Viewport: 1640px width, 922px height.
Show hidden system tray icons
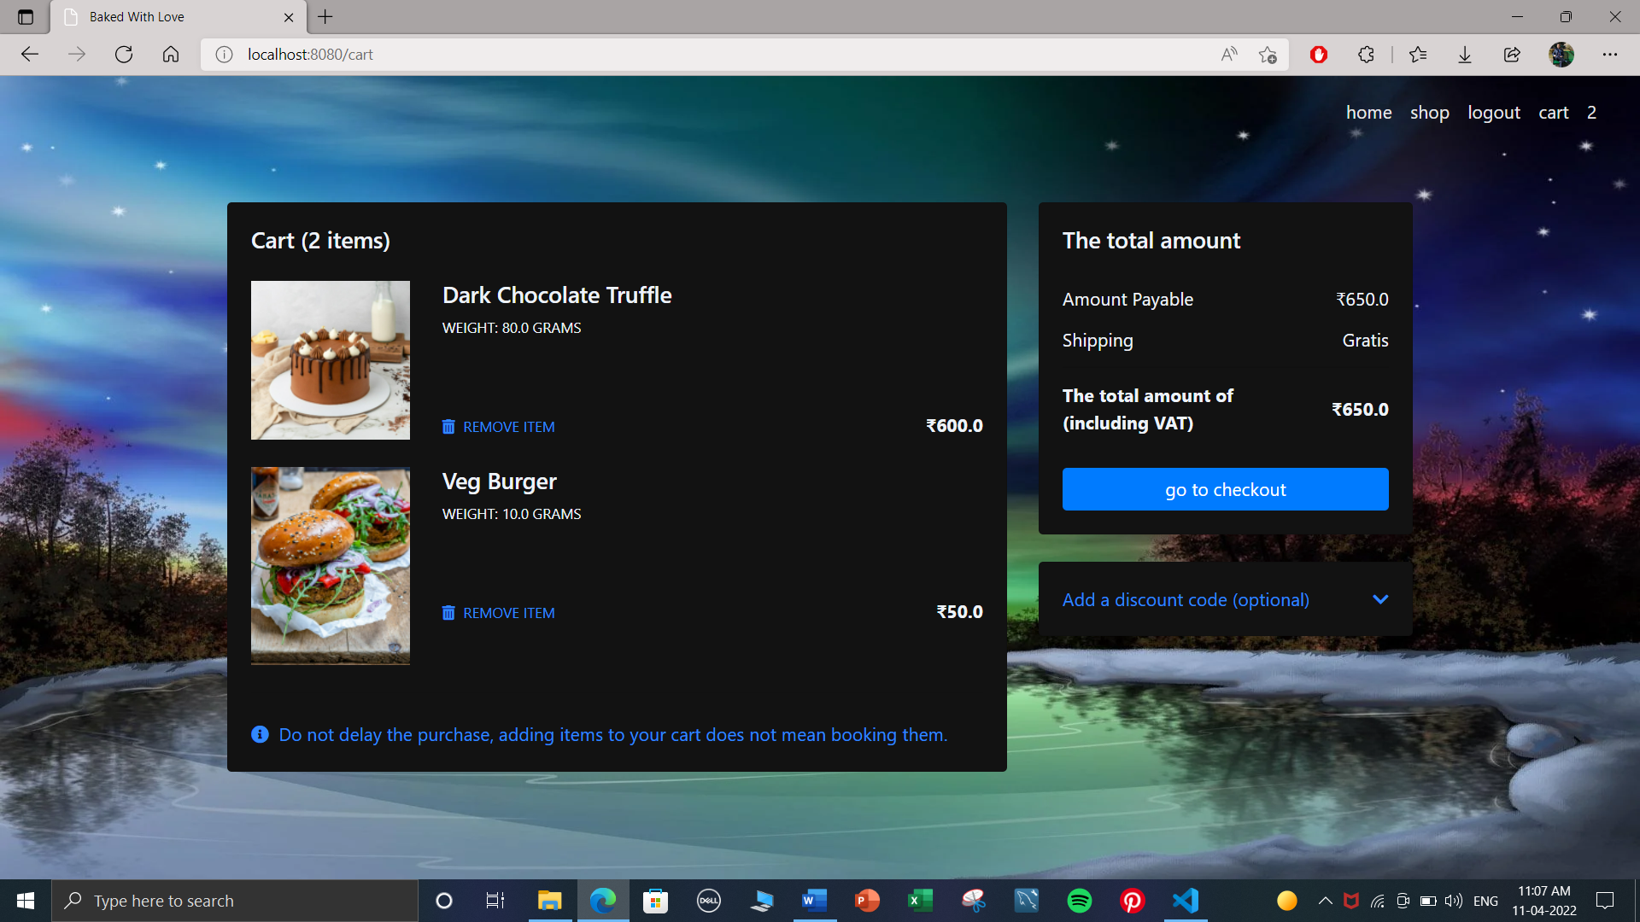(x=1326, y=901)
